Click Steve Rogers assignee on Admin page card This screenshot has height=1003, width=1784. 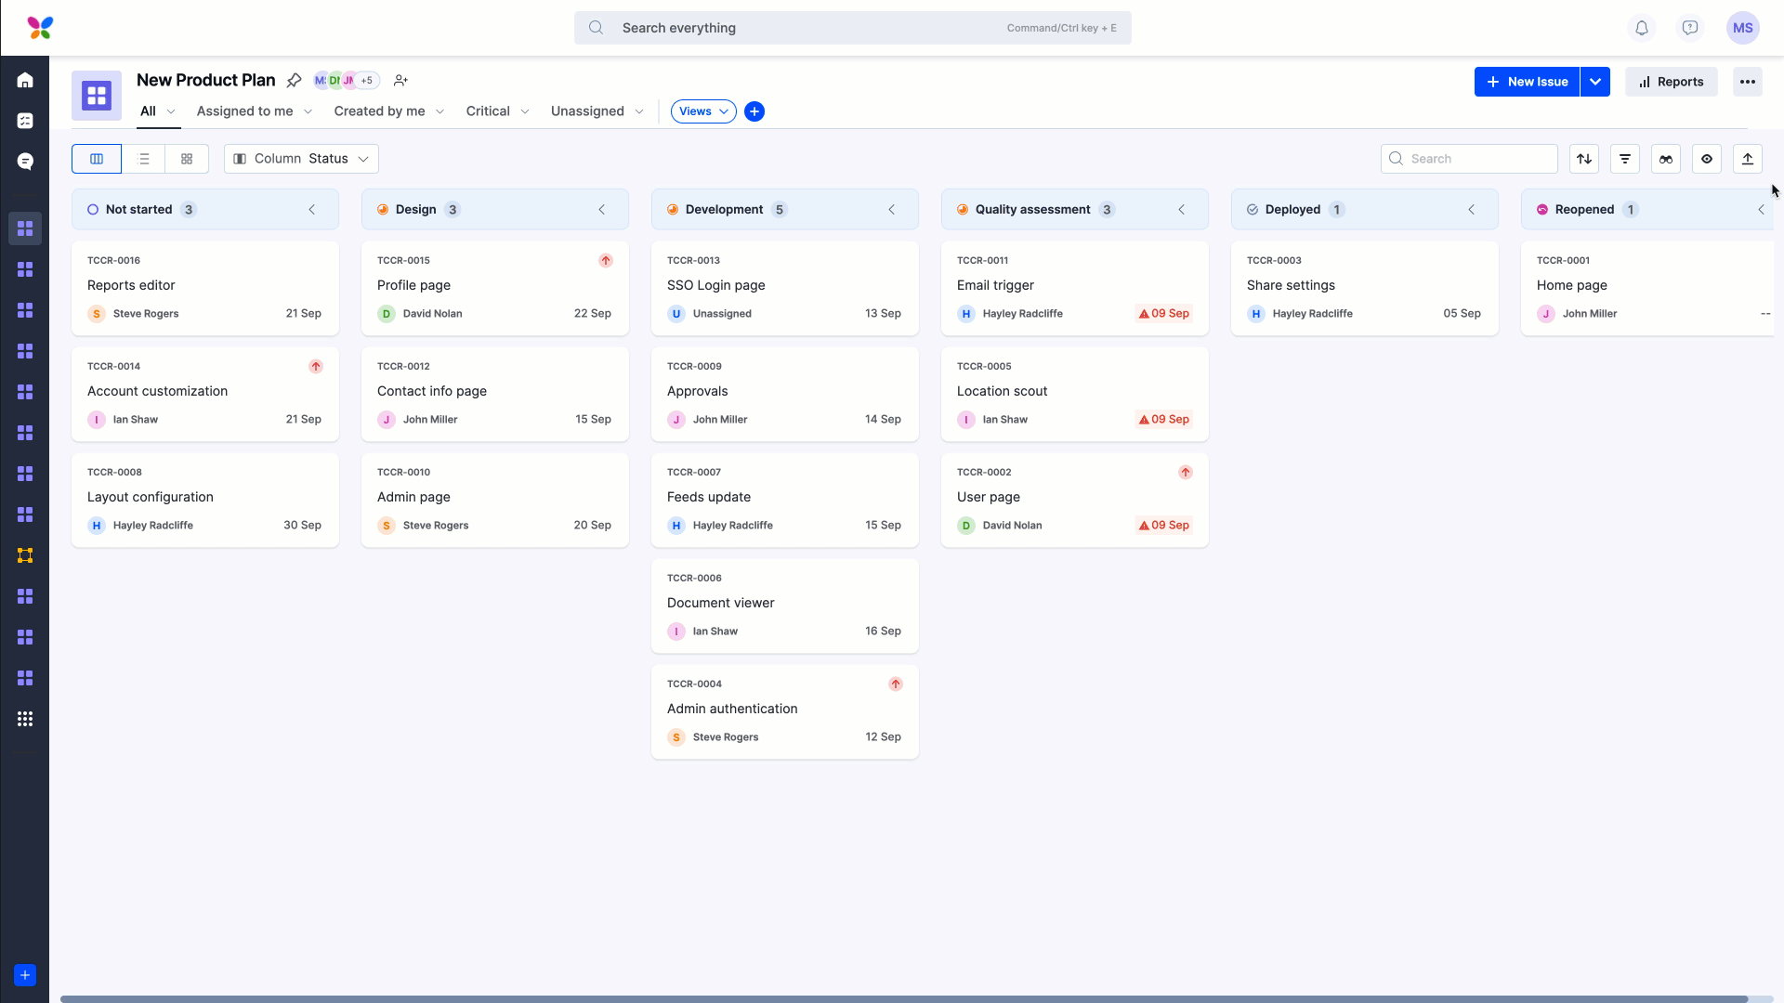tap(436, 526)
